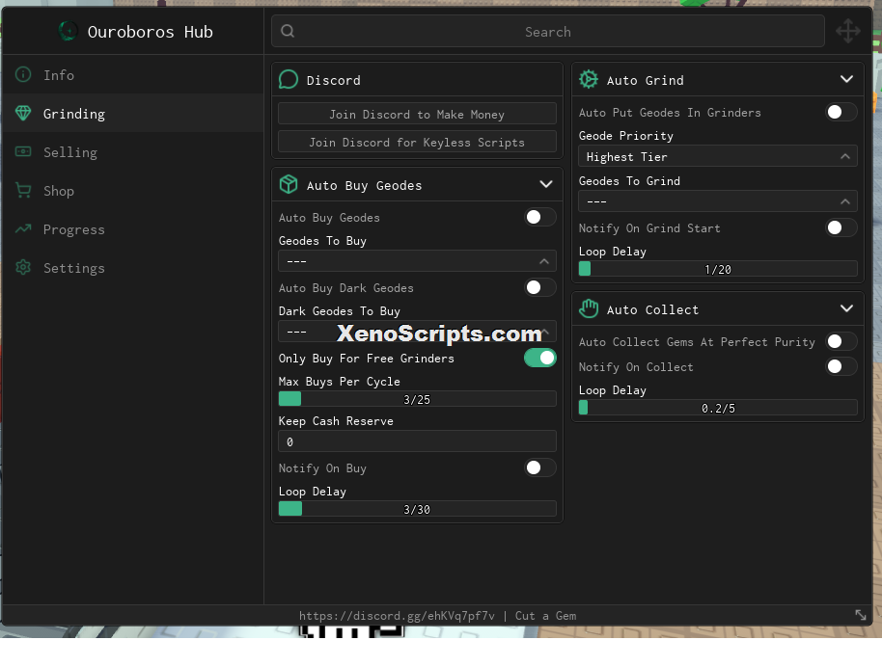Open the Geodes To Buy dropdown

point(418,261)
